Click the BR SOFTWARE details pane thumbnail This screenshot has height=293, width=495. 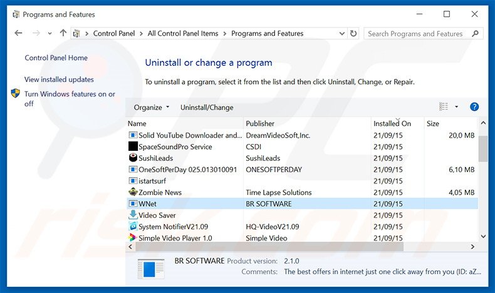coord(151,269)
